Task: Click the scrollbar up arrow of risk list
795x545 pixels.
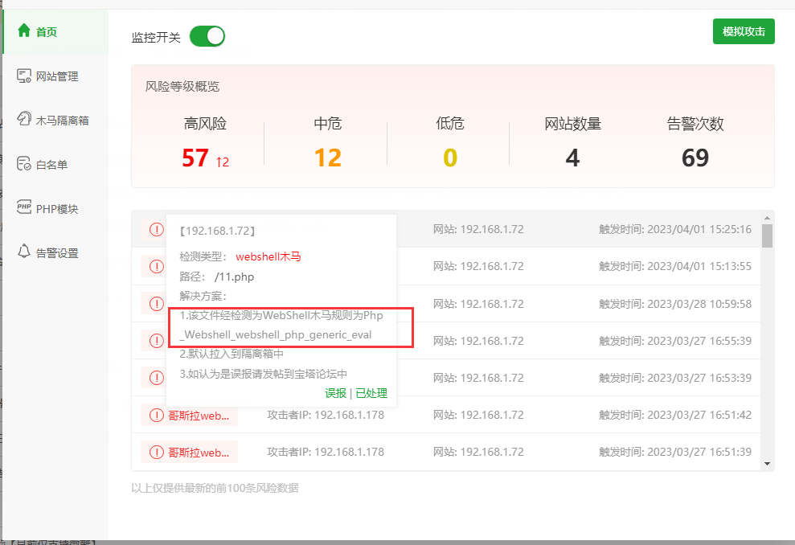Action: click(767, 218)
